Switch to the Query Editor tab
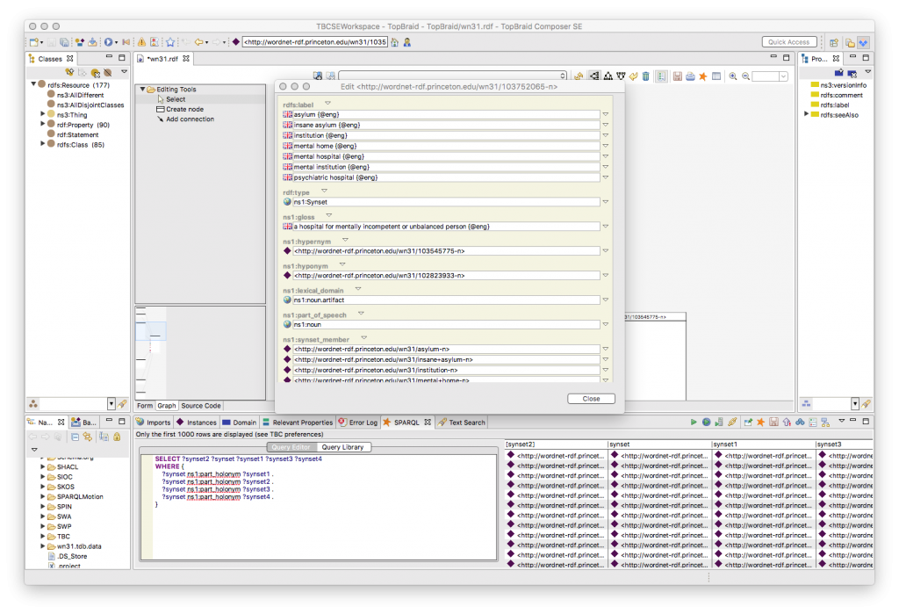This screenshot has width=899, height=614. point(291,447)
